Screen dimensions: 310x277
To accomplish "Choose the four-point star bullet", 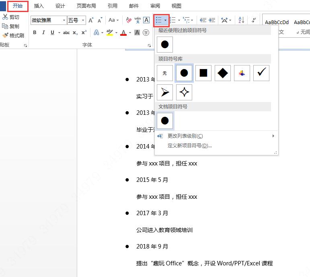I will tap(184, 92).
